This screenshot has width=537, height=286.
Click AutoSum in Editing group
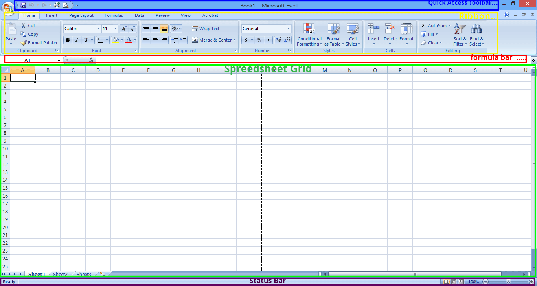click(x=436, y=26)
